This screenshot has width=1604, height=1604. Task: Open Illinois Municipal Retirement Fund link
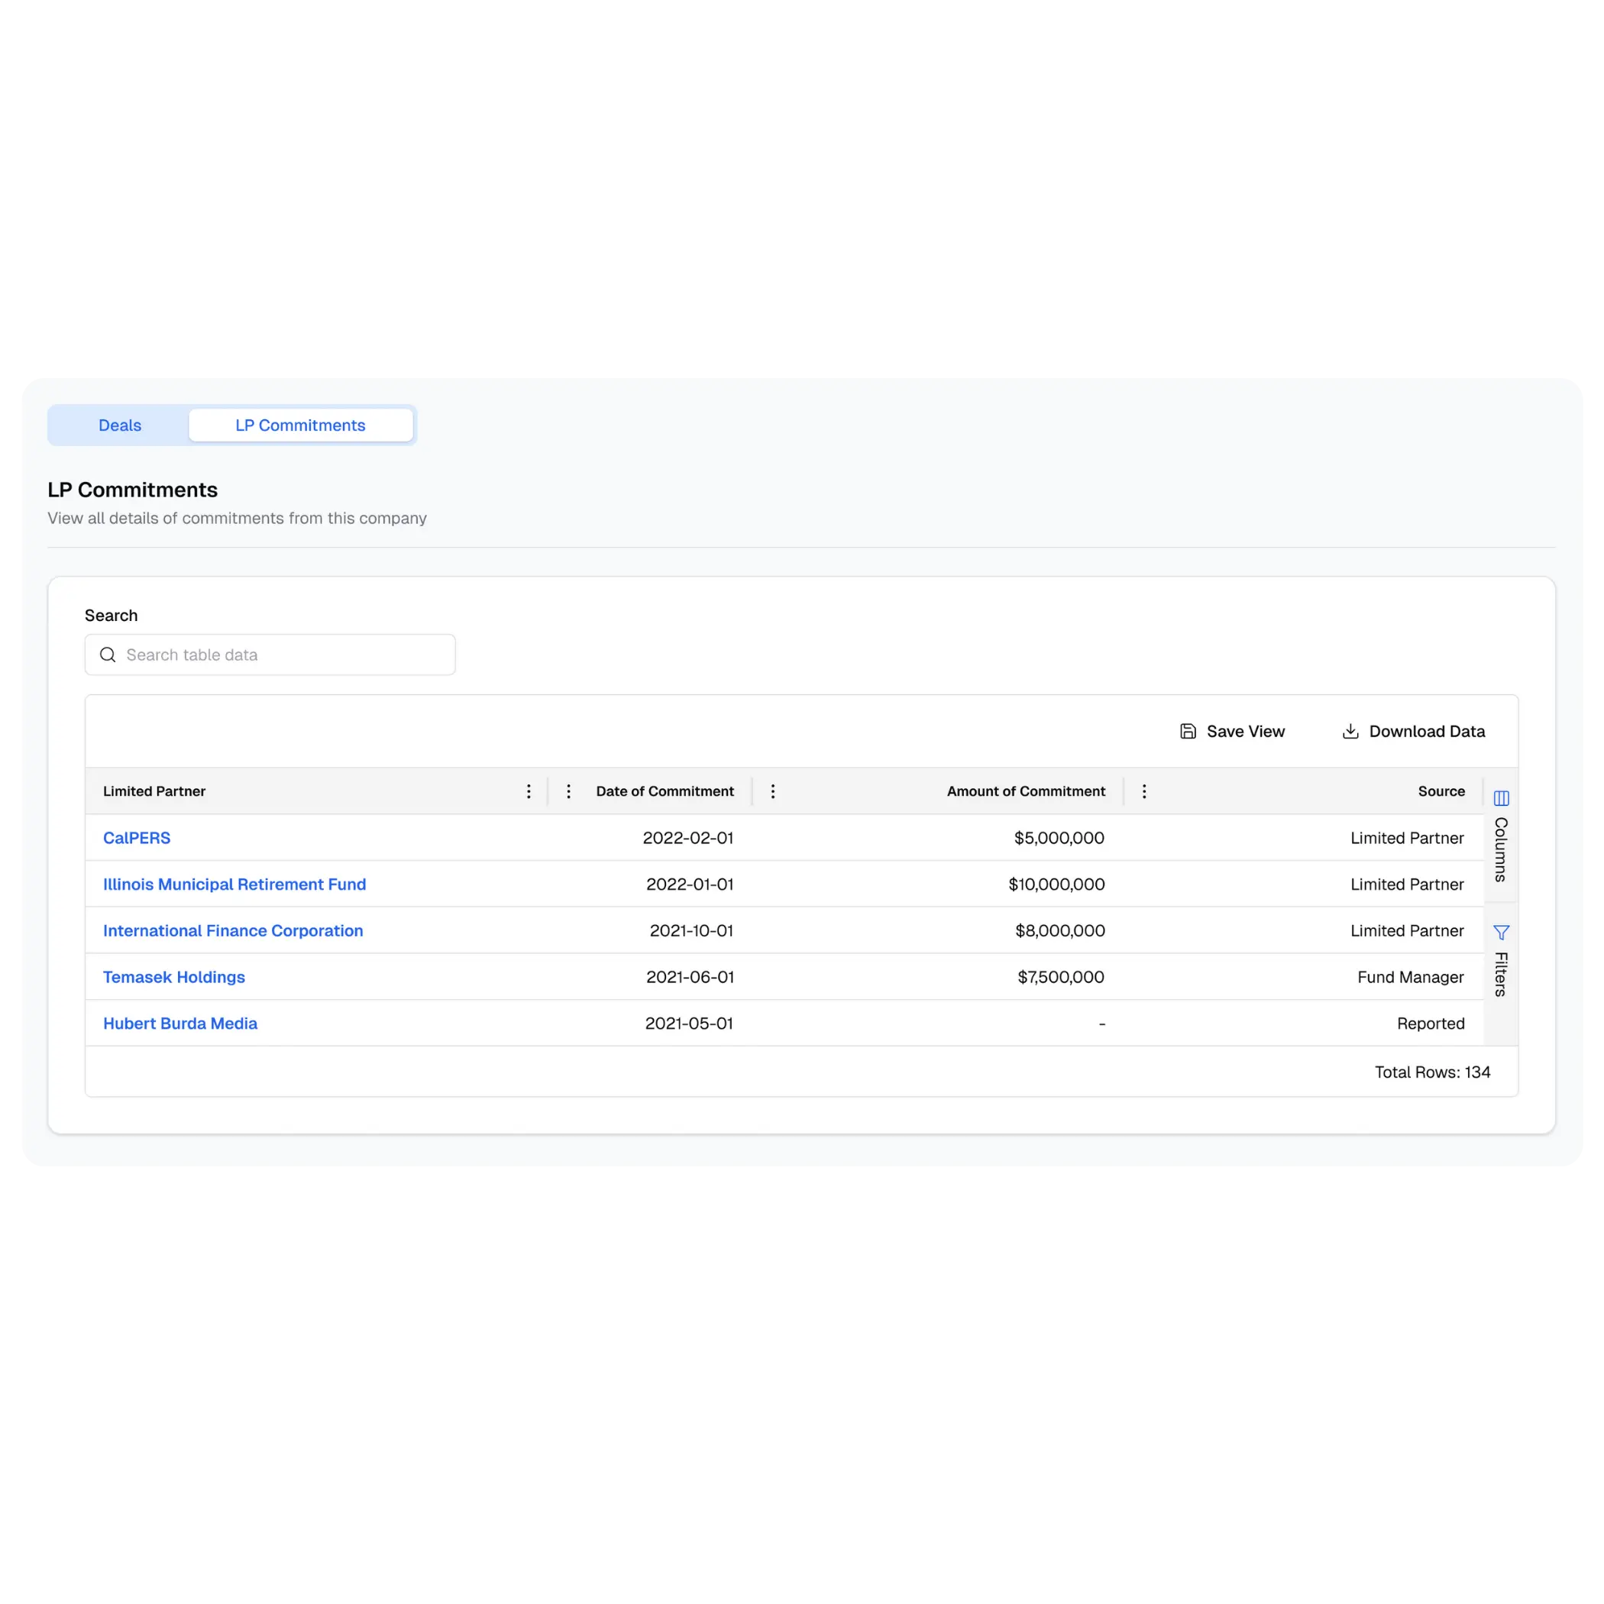(234, 884)
